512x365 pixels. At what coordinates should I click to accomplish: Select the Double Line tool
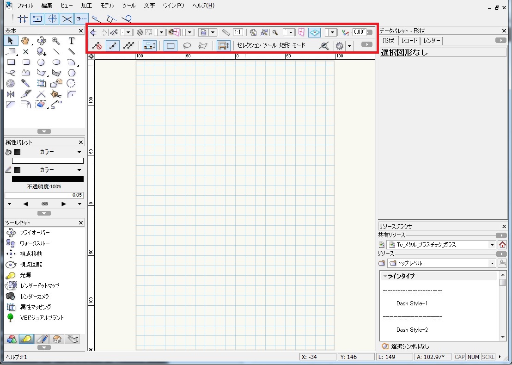pyautogui.click(x=71, y=52)
